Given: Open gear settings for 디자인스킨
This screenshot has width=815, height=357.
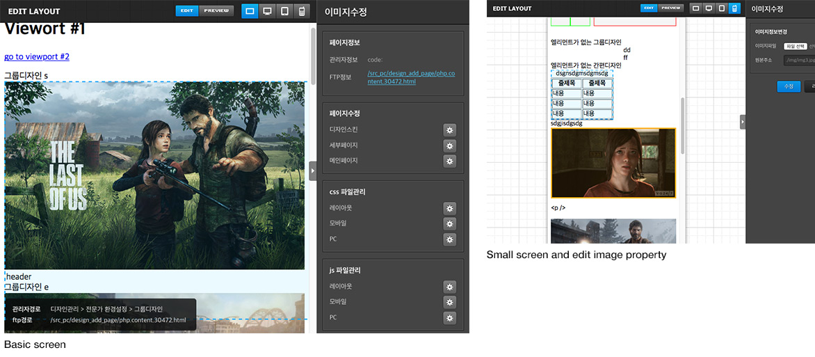Looking at the screenshot, I should point(450,129).
